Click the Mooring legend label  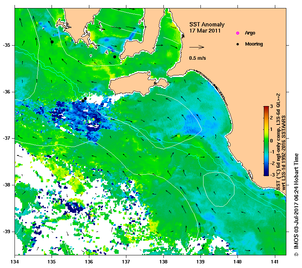(254, 44)
